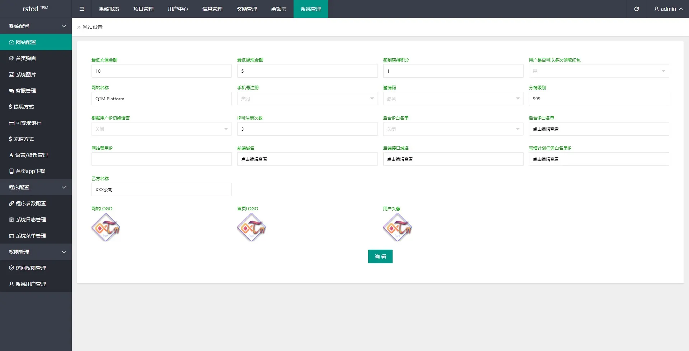Switch to the 用户中心 top tab

click(x=178, y=9)
